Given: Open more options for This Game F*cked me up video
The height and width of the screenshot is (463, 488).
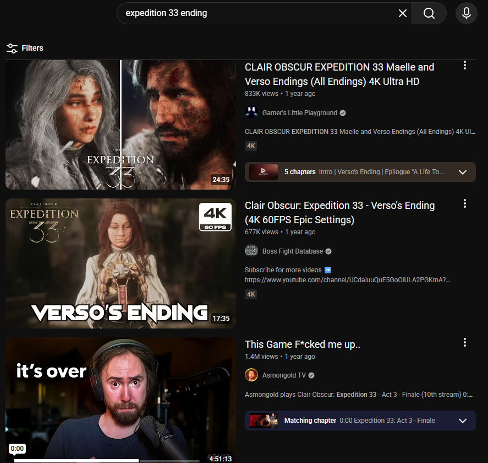Looking at the screenshot, I should click(x=465, y=342).
